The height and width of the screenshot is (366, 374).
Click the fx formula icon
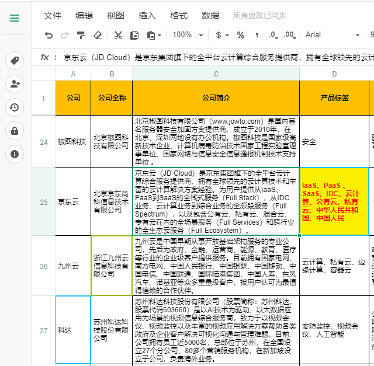pyautogui.click(x=44, y=57)
